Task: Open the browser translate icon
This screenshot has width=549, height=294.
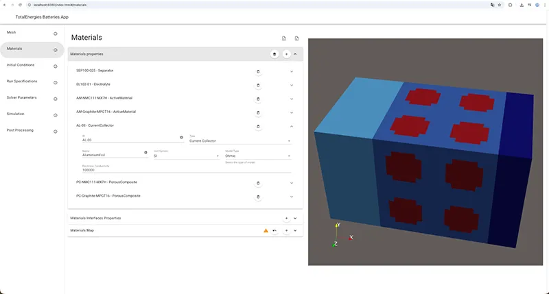Action: 492,5
